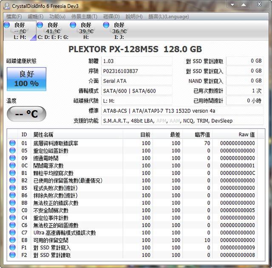The image size is (272, 268).
Task: Click the status orb for attribute C6
Action: 12,225
